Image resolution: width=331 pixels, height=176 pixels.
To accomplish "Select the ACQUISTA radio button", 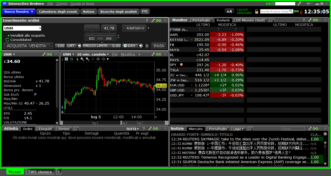I will point(5,44).
